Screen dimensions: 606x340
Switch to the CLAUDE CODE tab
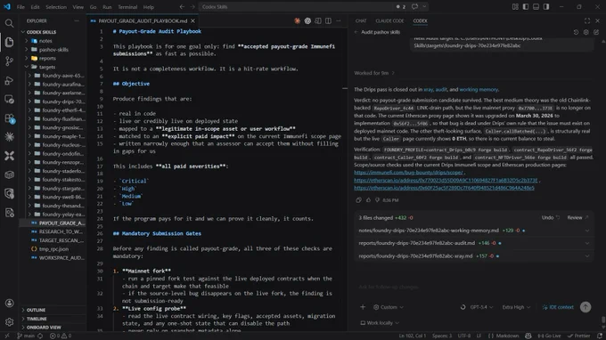(x=389, y=20)
